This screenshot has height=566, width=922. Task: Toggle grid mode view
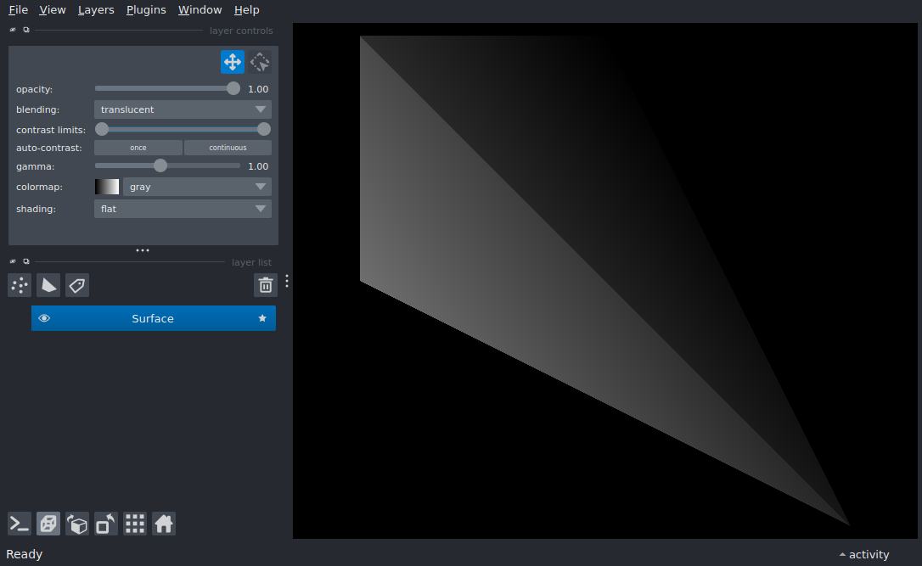(x=135, y=524)
